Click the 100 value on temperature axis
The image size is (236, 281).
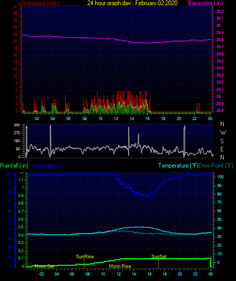coord(220,177)
